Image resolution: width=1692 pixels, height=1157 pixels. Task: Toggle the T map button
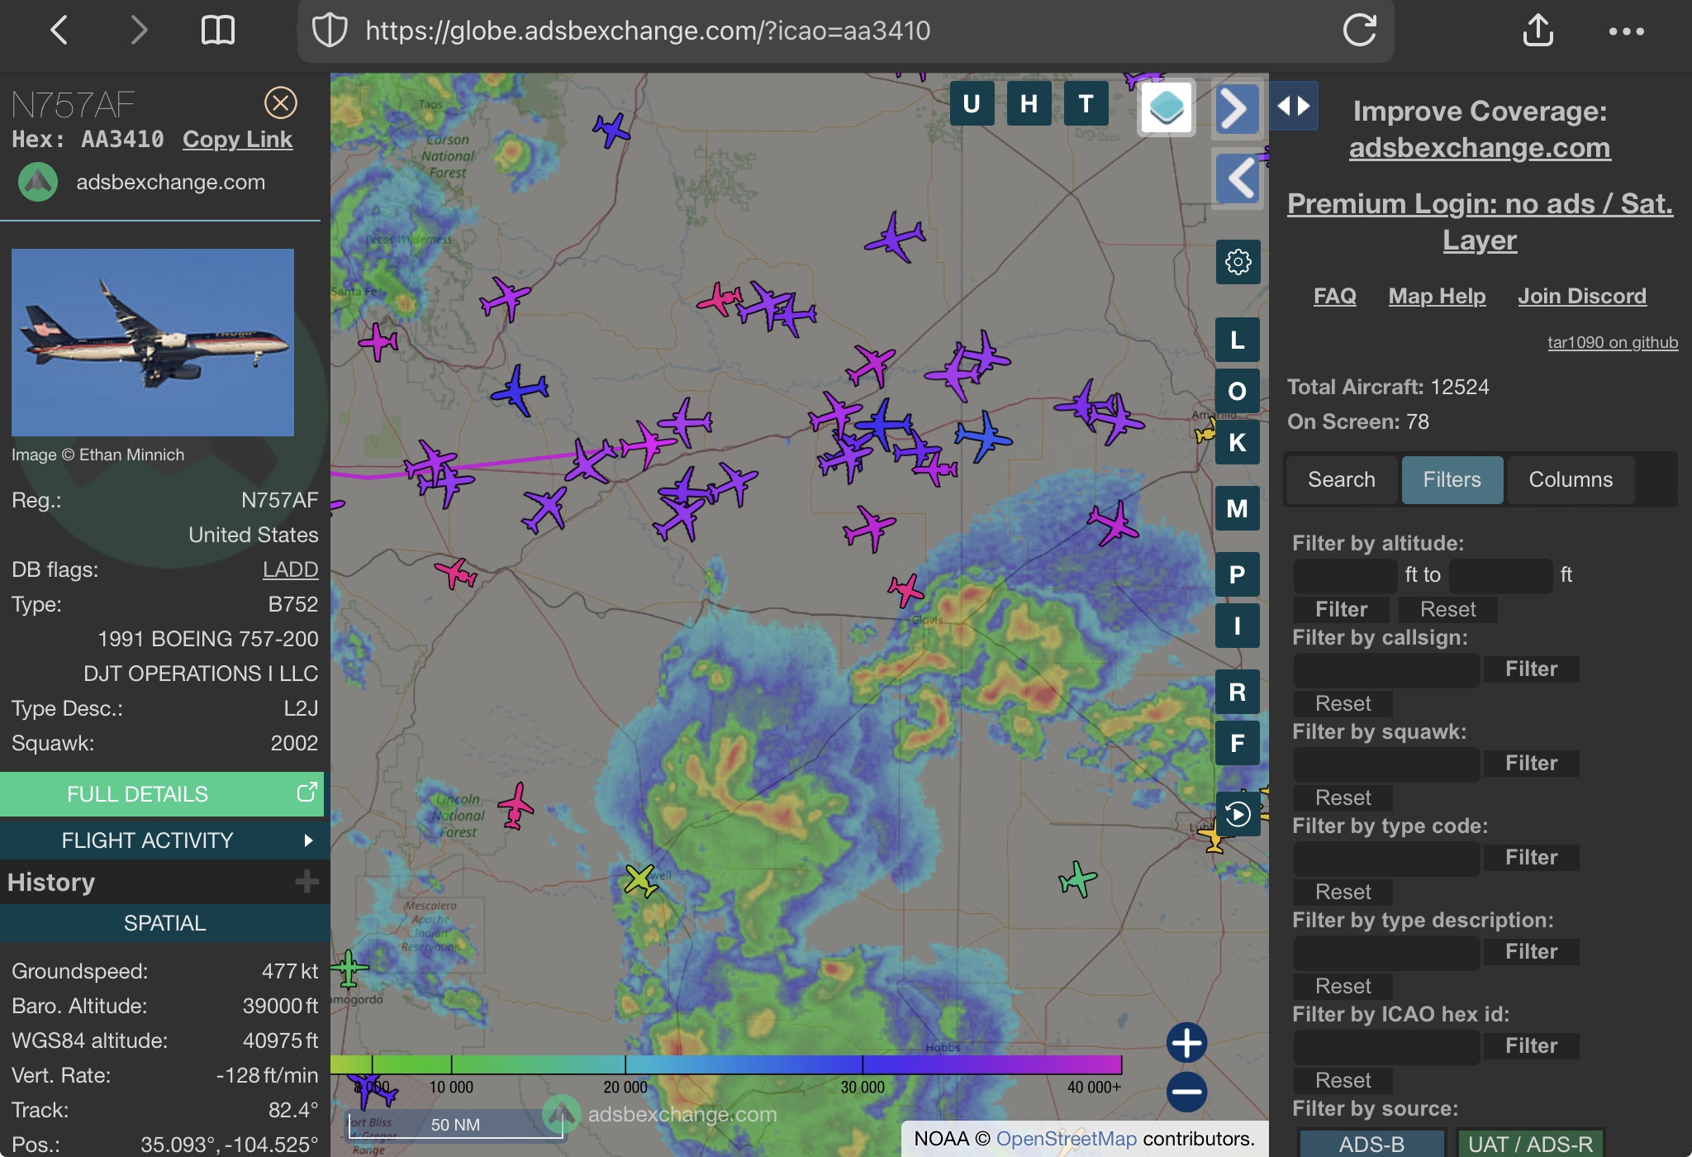[1086, 103]
